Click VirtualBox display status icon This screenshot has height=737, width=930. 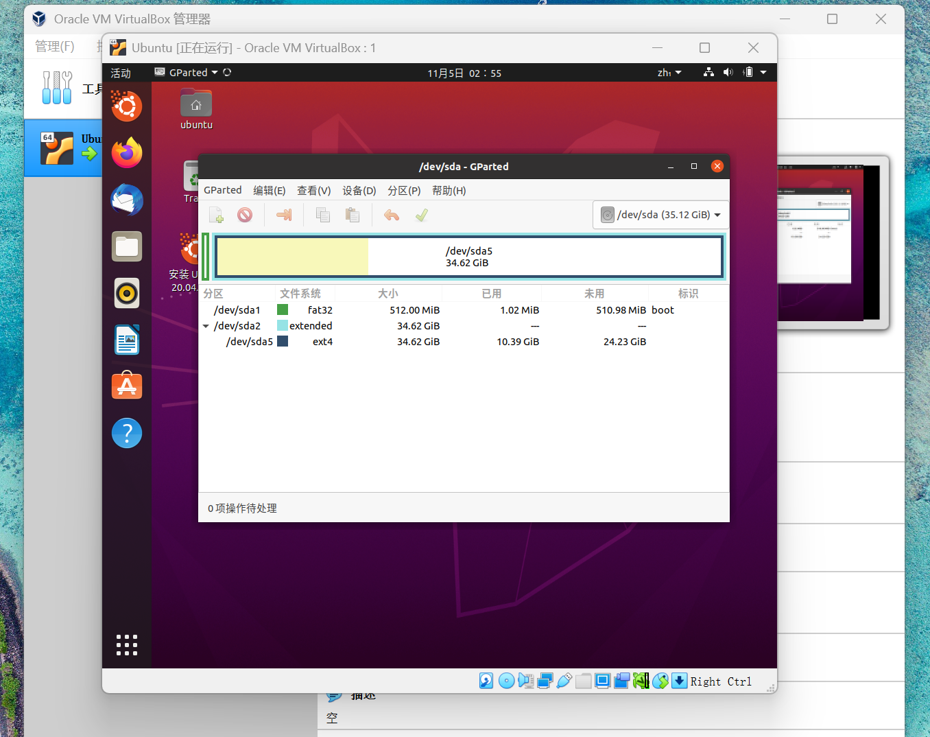coord(603,681)
